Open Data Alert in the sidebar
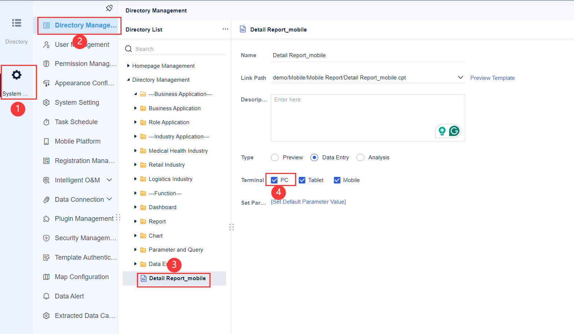 [69, 296]
